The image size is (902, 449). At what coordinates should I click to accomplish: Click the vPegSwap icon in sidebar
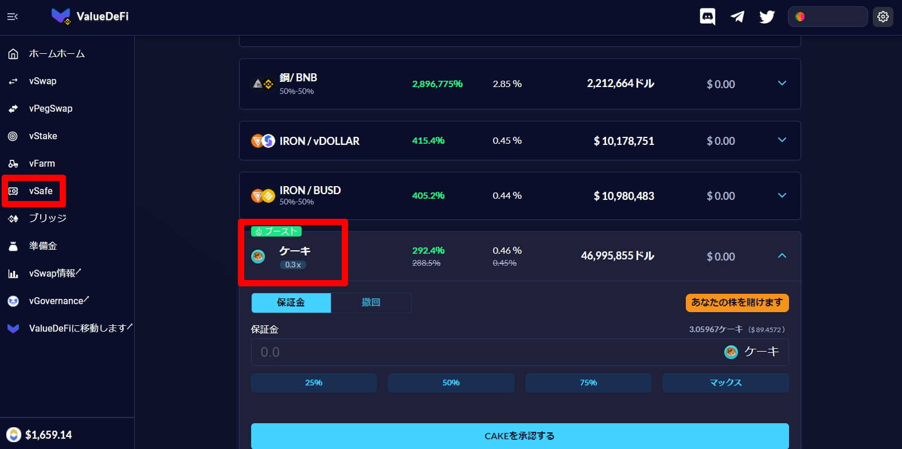click(13, 109)
